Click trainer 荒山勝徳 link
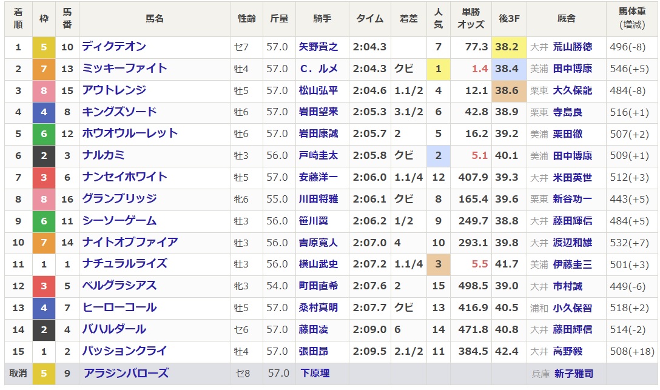The height and width of the screenshot is (390, 660). click(x=572, y=47)
